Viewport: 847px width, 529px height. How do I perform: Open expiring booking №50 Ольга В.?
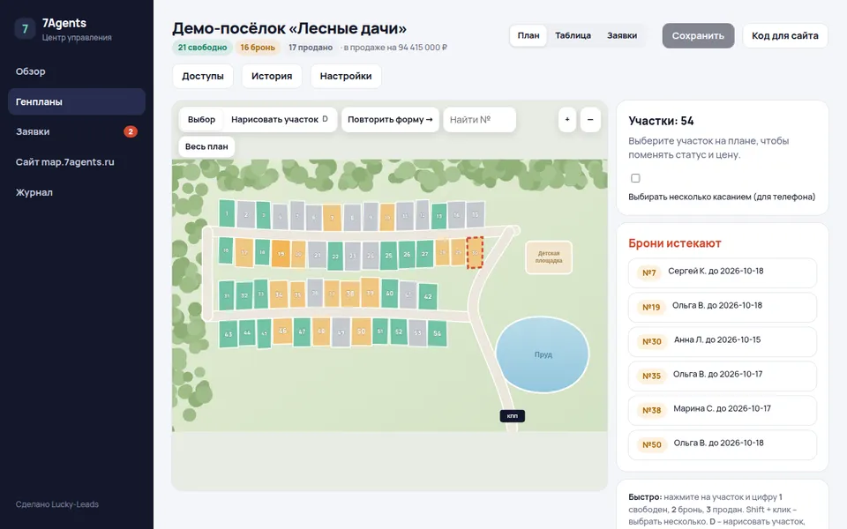pyautogui.click(x=723, y=444)
